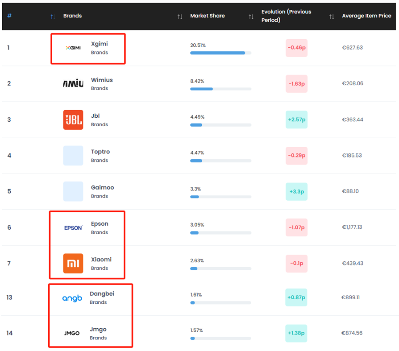Image resolution: width=399 pixels, height=351 pixels.
Task: Click Xgimi's 20.51% market share bar
Action: click(220, 53)
